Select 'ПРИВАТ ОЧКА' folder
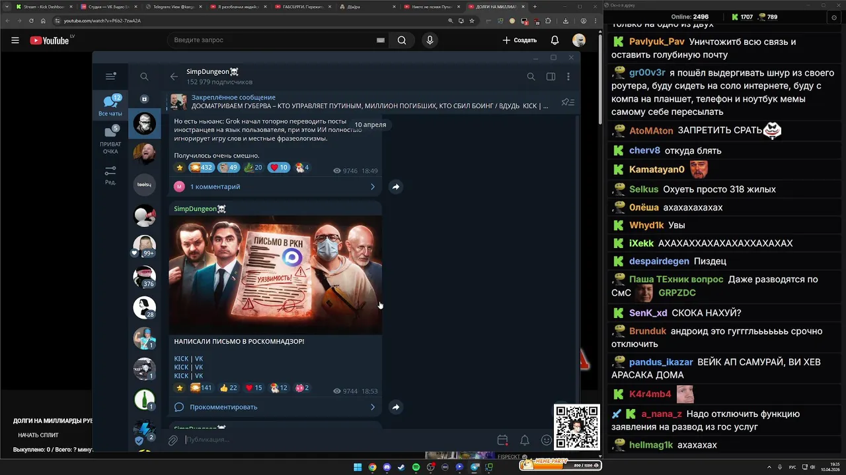Screen dimensions: 846x475 point(110,140)
